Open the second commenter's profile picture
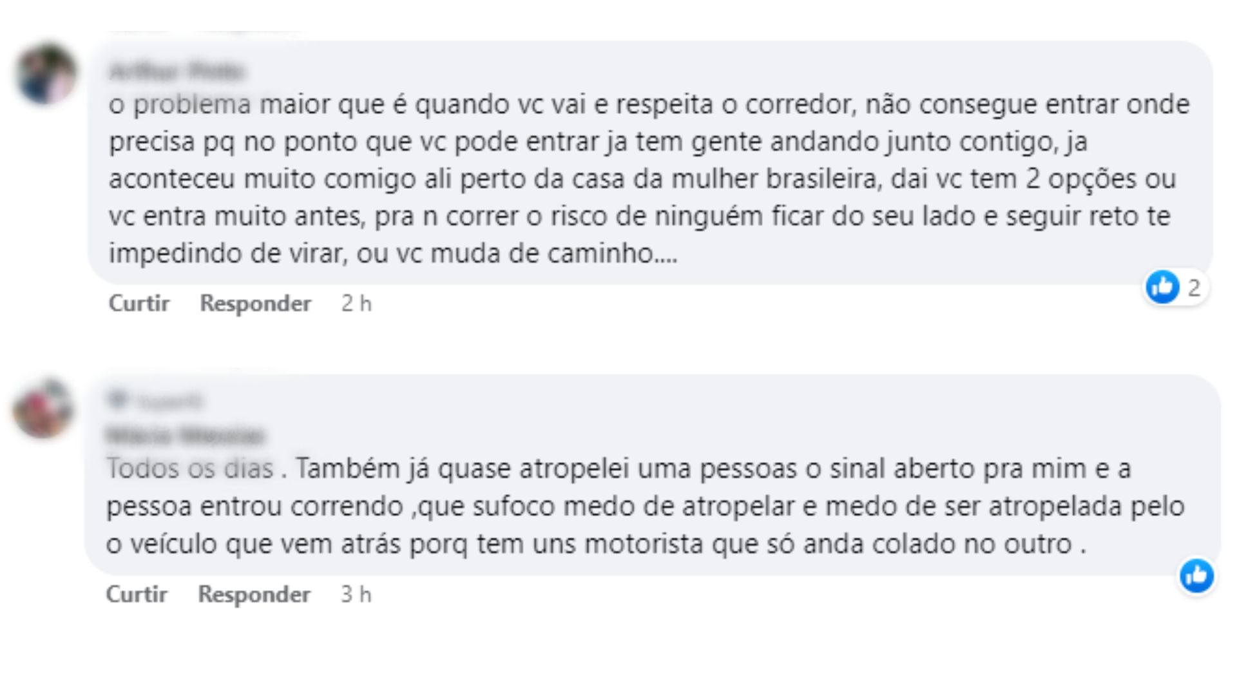The width and height of the screenshot is (1237, 696). (x=43, y=409)
